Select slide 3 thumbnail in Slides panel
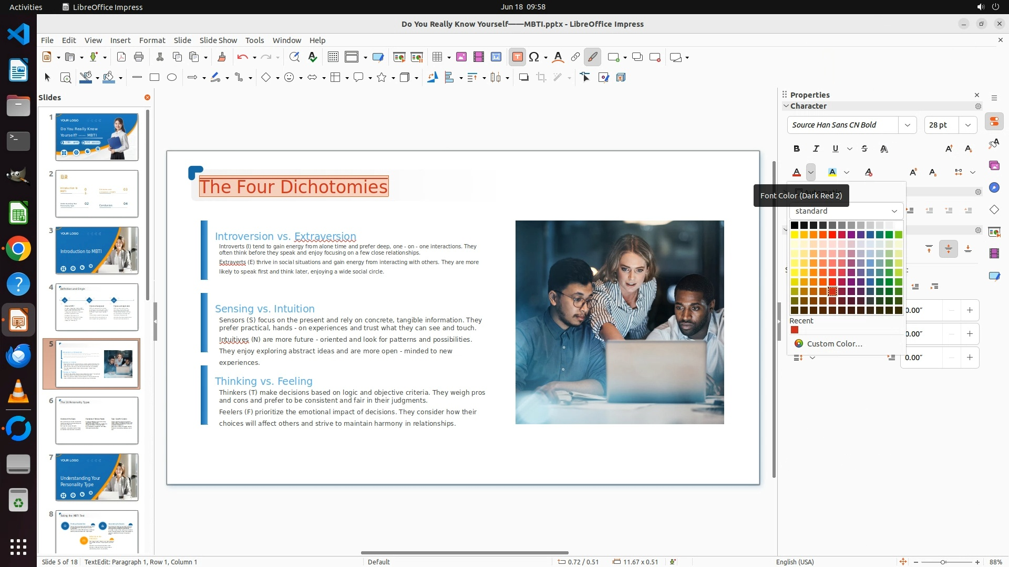The image size is (1009, 567). [97, 250]
